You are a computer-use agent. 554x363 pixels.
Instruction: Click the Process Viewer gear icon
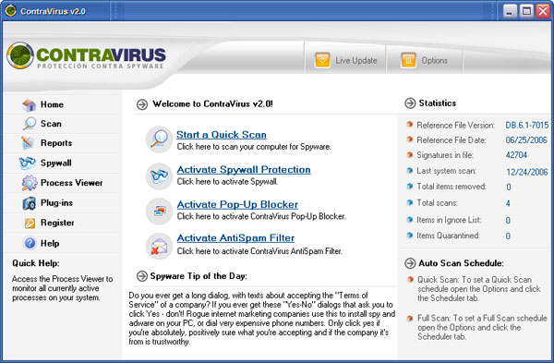coord(30,183)
